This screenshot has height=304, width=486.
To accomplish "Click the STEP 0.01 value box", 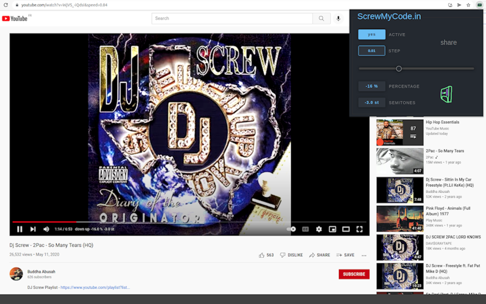I will tap(372, 51).
